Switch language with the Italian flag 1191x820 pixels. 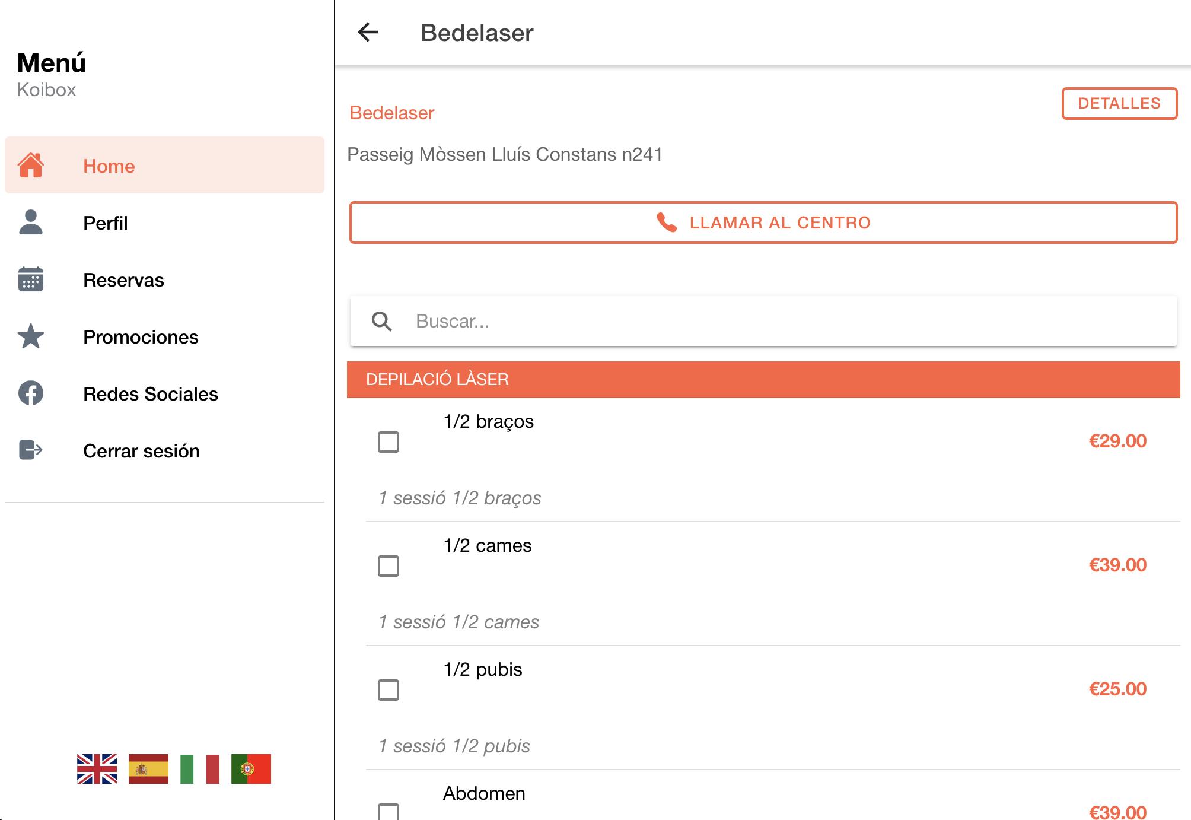click(x=200, y=769)
